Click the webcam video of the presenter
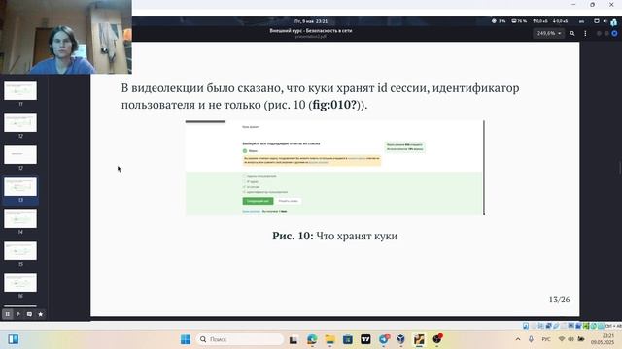Viewport: 622px width, 349px height. pos(66,37)
